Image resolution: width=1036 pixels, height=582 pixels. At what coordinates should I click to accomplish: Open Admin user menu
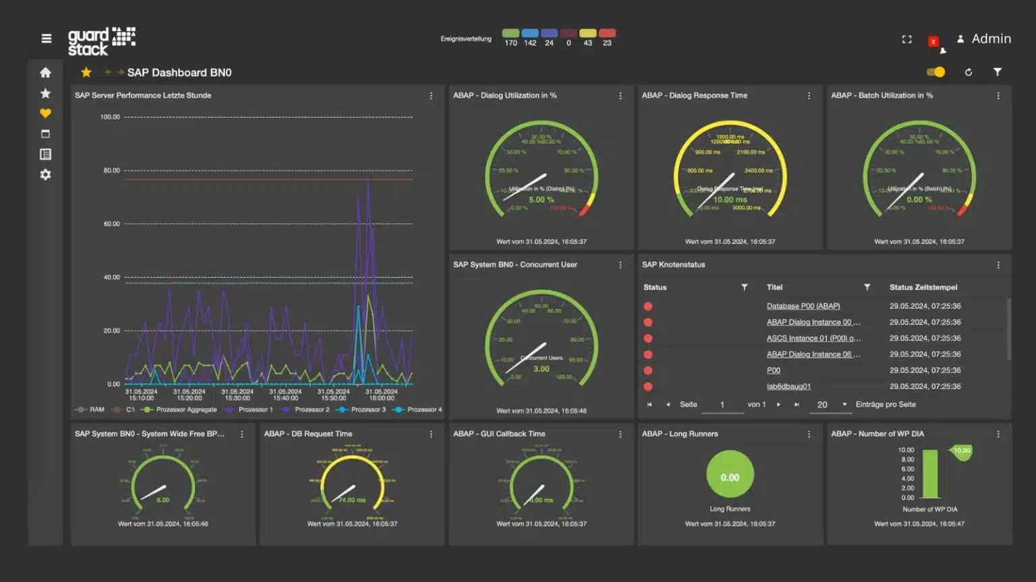tap(984, 39)
